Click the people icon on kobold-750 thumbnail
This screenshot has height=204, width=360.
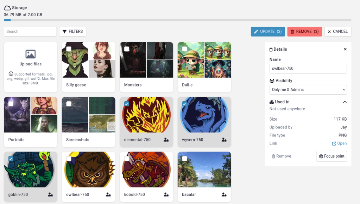pos(166,195)
